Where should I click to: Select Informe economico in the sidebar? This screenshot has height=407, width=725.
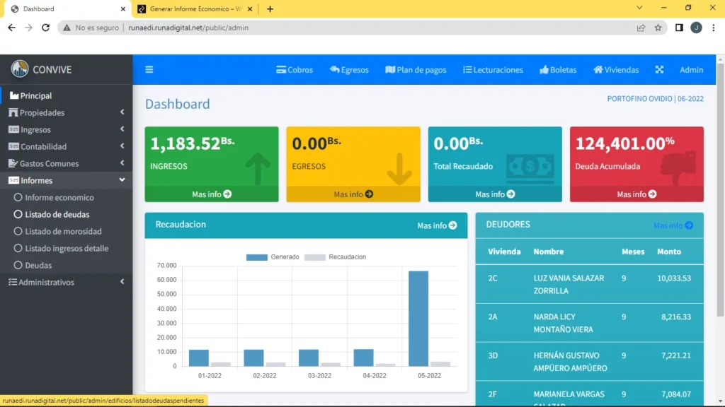pyautogui.click(x=59, y=198)
